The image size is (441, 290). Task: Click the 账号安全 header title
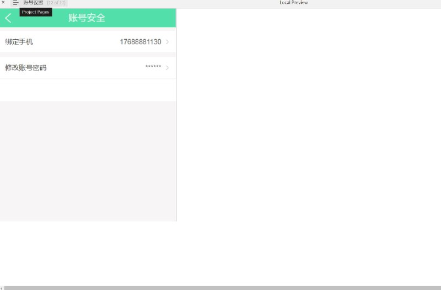87,18
